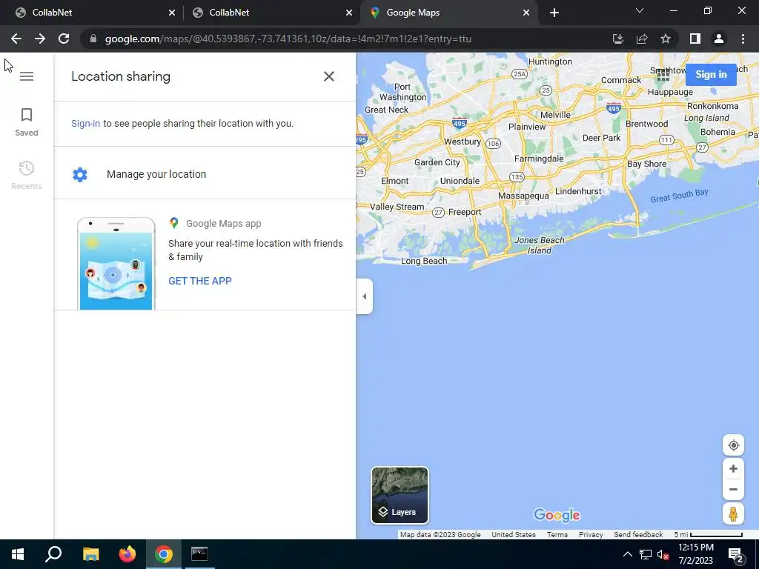
Task: Zoom in the map with plus
Action: click(x=733, y=469)
